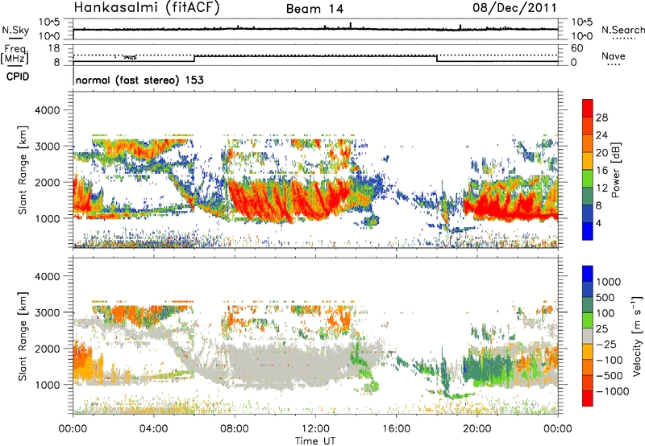This screenshot has width=645, height=446.
Task: Pick the teal 100–500 m/s velocity swatch
Action: (588, 305)
